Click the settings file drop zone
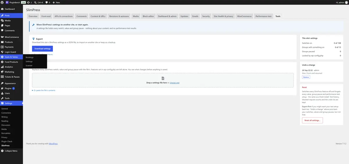Image resolution: width=349 pixels, height=164 pixels. tap(163, 80)
